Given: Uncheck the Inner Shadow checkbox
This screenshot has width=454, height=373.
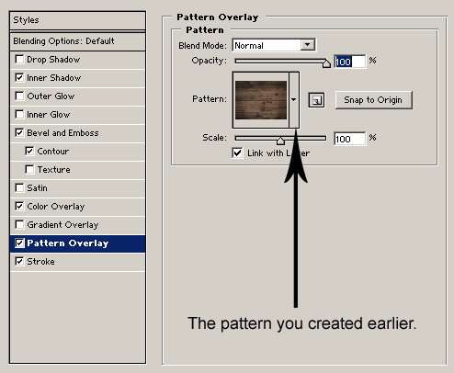Looking at the screenshot, I should [19, 77].
